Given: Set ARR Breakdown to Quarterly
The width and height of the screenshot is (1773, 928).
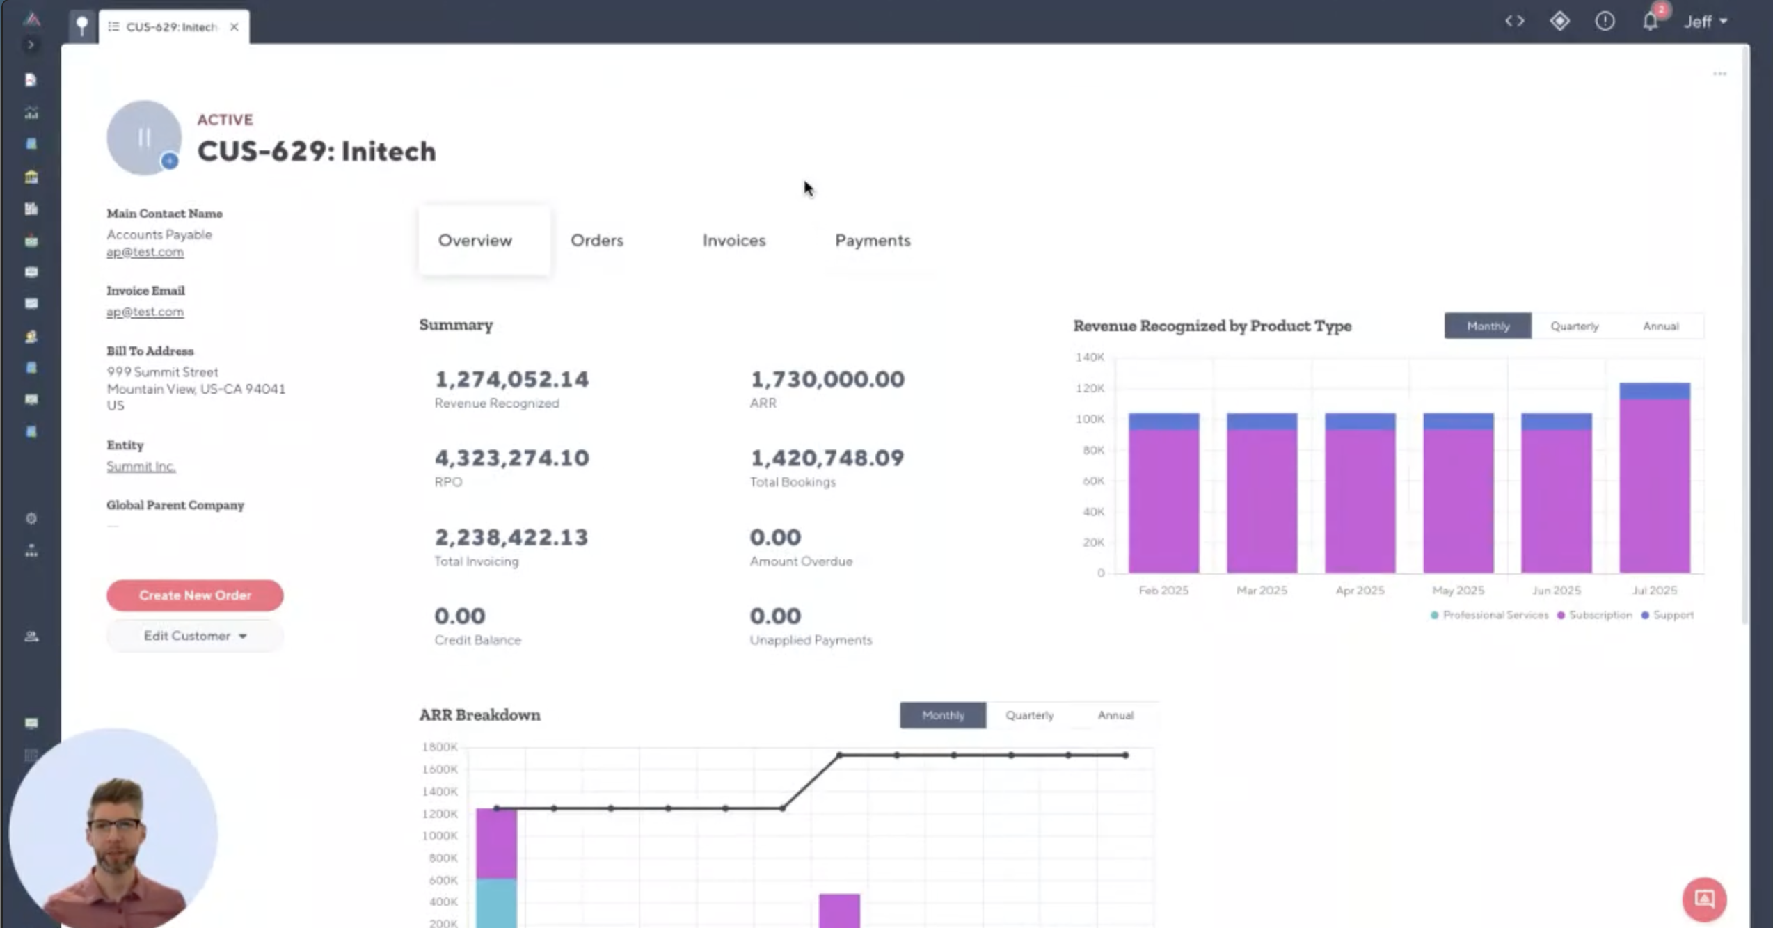Looking at the screenshot, I should (1029, 715).
